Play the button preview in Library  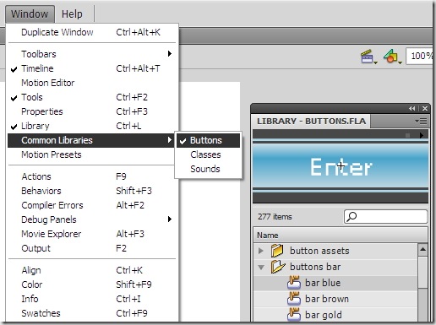[422, 135]
